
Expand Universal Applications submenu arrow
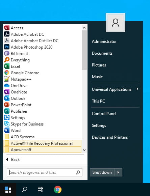point(137,89)
